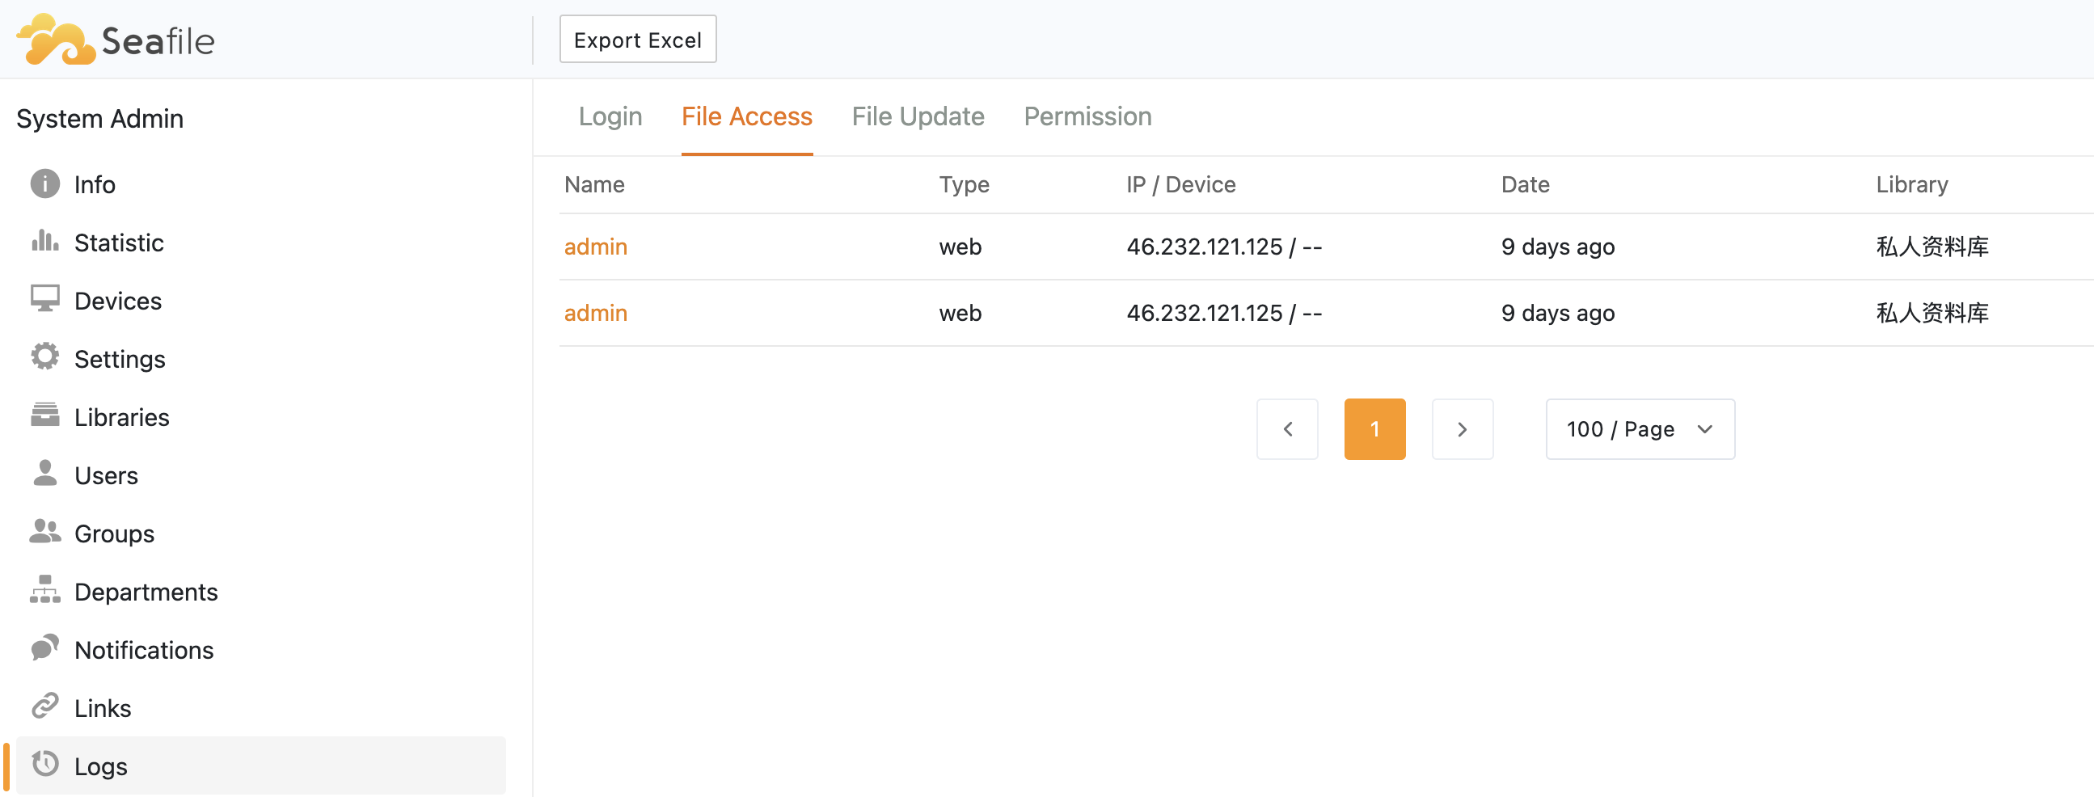The image size is (2094, 797).
Task: Open admin link in first row
Action: tap(596, 247)
